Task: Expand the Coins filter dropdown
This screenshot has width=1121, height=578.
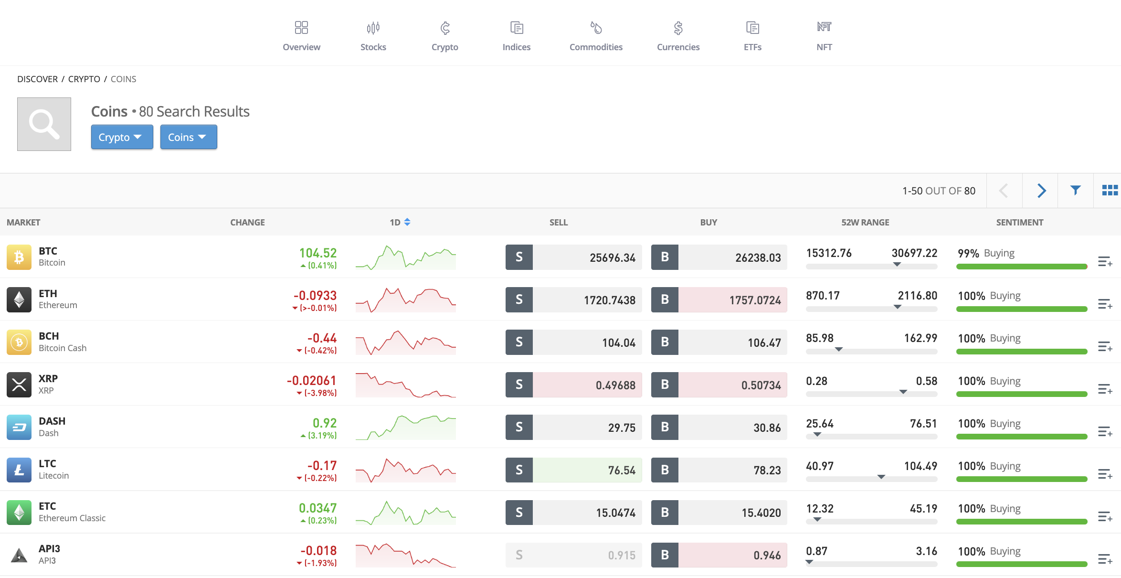Action: (189, 137)
